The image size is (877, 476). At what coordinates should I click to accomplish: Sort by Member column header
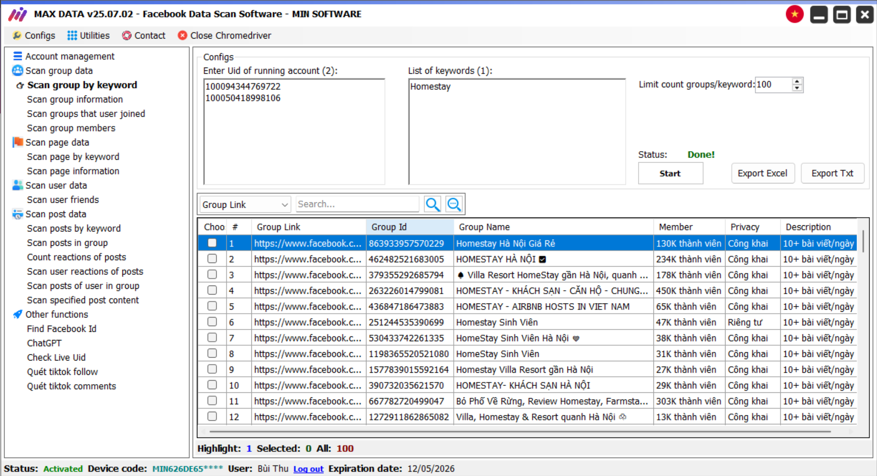tap(689, 227)
